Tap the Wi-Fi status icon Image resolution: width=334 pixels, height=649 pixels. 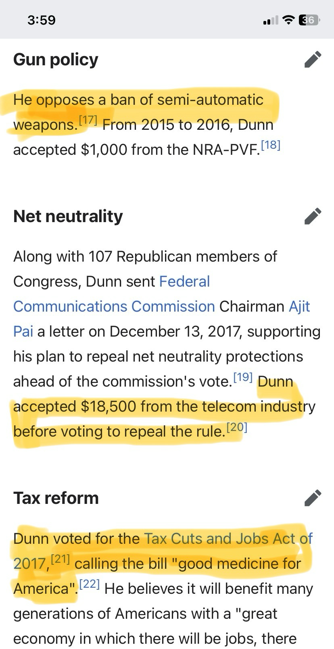pos(288,20)
